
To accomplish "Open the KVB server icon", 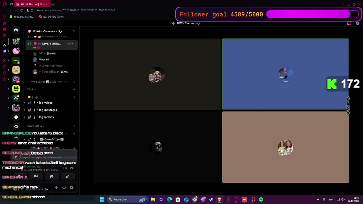I will click(x=16, y=60).
